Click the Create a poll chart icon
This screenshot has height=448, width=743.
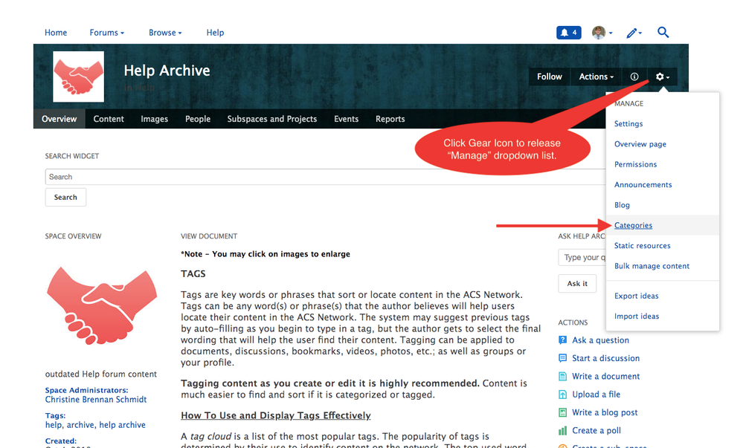tap(563, 431)
